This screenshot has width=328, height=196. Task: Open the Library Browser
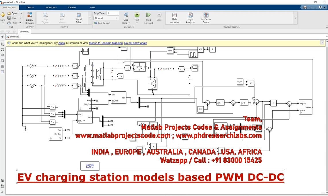(x=30, y=17)
